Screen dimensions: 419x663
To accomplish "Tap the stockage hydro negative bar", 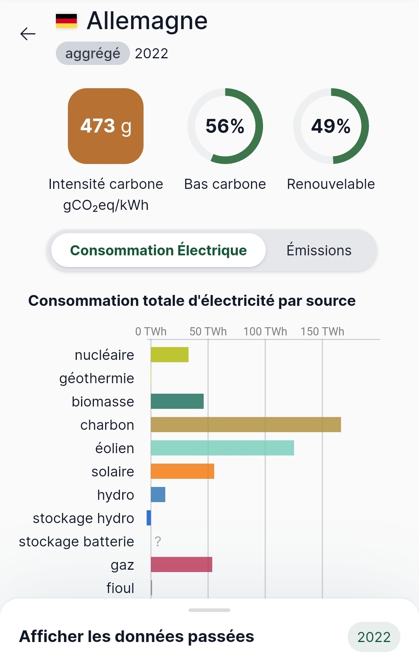I will (x=149, y=518).
